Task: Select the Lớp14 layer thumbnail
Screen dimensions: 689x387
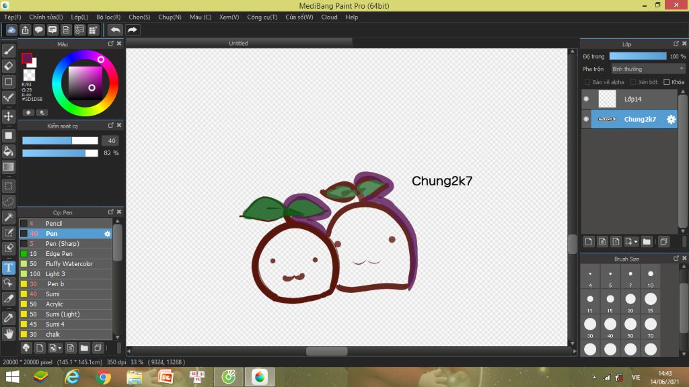Action: pyautogui.click(x=608, y=99)
